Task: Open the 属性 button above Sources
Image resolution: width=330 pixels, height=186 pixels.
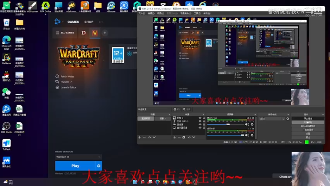Action: click(x=177, y=109)
